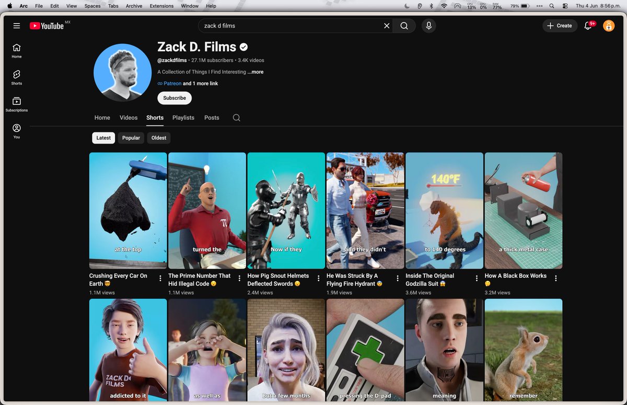Screen dimensions: 627x405
Task: Open options for Inside The Original Godzilla Suit
Action: pyautogui.click(x=477, y=279)
